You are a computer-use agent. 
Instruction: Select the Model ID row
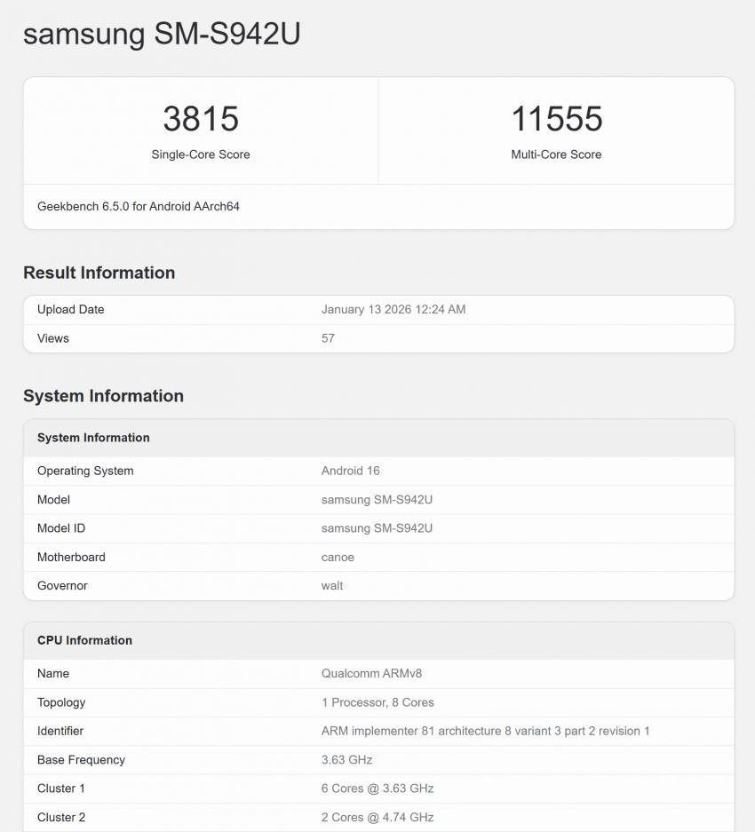(x=377, y=528)
